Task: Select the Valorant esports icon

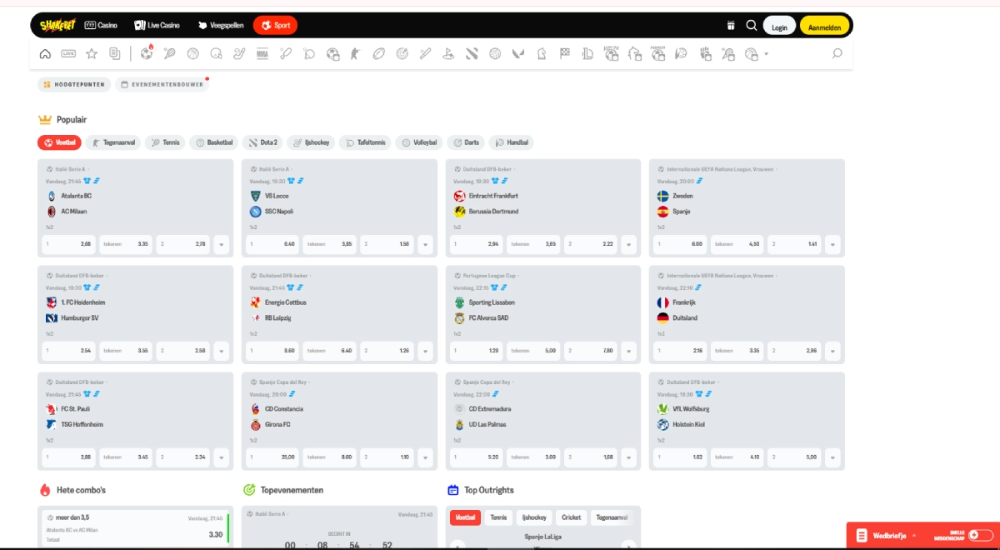Action: pos(518,53)
